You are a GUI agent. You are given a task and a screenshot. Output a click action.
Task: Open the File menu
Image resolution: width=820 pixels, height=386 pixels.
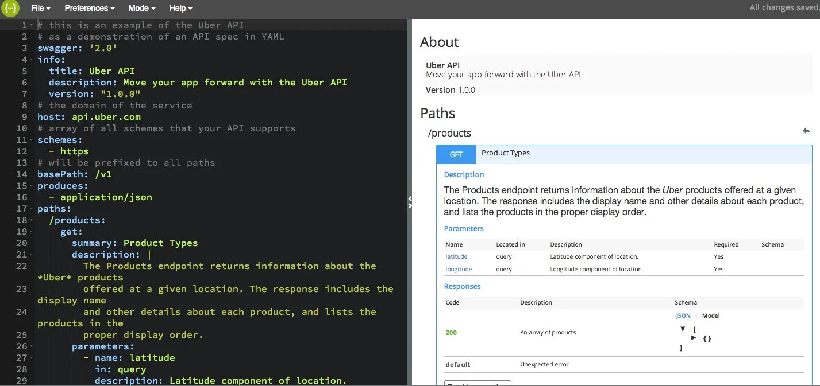41,8
